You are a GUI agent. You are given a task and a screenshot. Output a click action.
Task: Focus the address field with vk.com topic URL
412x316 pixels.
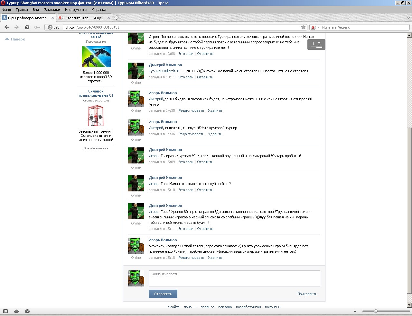click(182, 27)
